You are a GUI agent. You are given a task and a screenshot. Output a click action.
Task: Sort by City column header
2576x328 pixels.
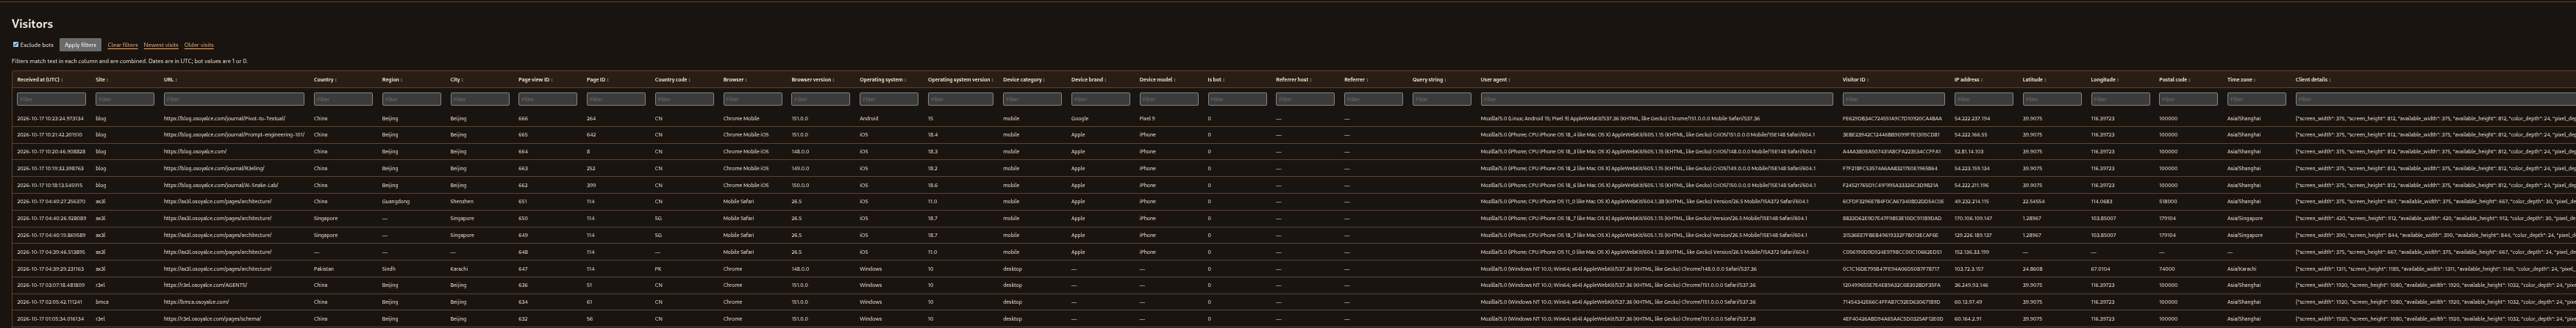tap(456, 80)
